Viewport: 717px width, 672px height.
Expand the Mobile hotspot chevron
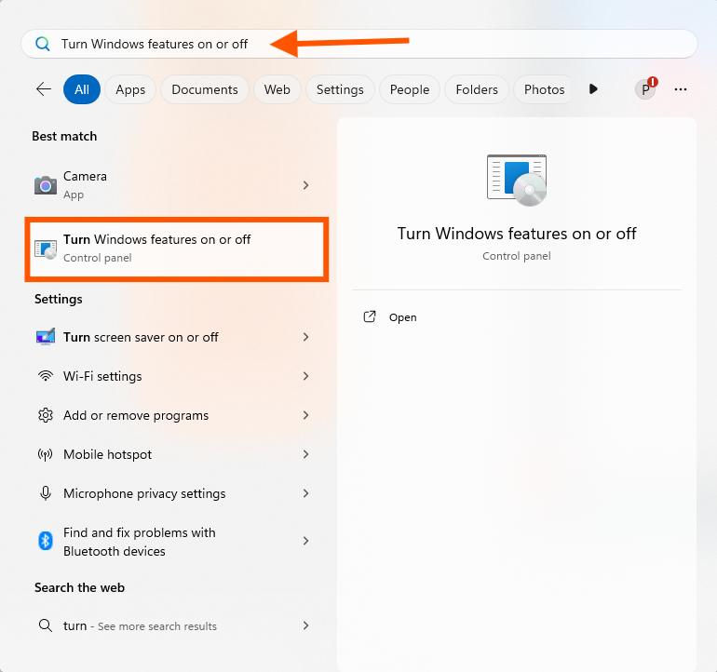pyautogui.click(x=306, y=454)
